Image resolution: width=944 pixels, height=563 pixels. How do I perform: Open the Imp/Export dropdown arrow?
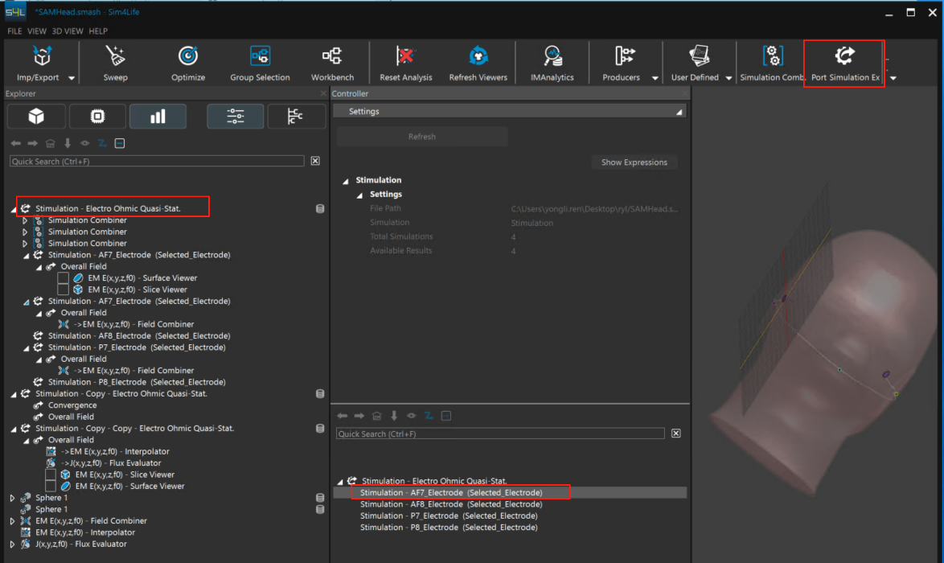(x=72, y=78)
